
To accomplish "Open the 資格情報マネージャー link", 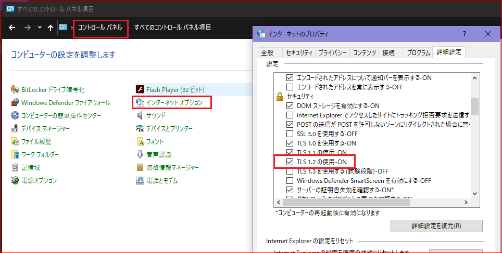I will [x=172, y=167].
